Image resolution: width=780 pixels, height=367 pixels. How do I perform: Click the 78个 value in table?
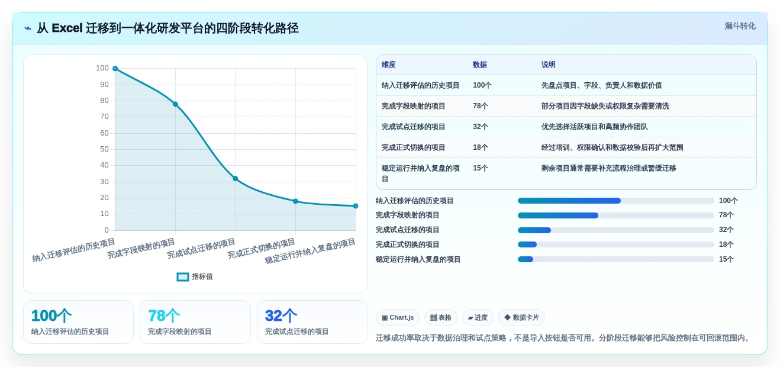click(481, 106)
